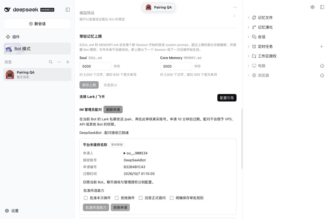Expand the 工作区授权 chevron

[249, 56]
